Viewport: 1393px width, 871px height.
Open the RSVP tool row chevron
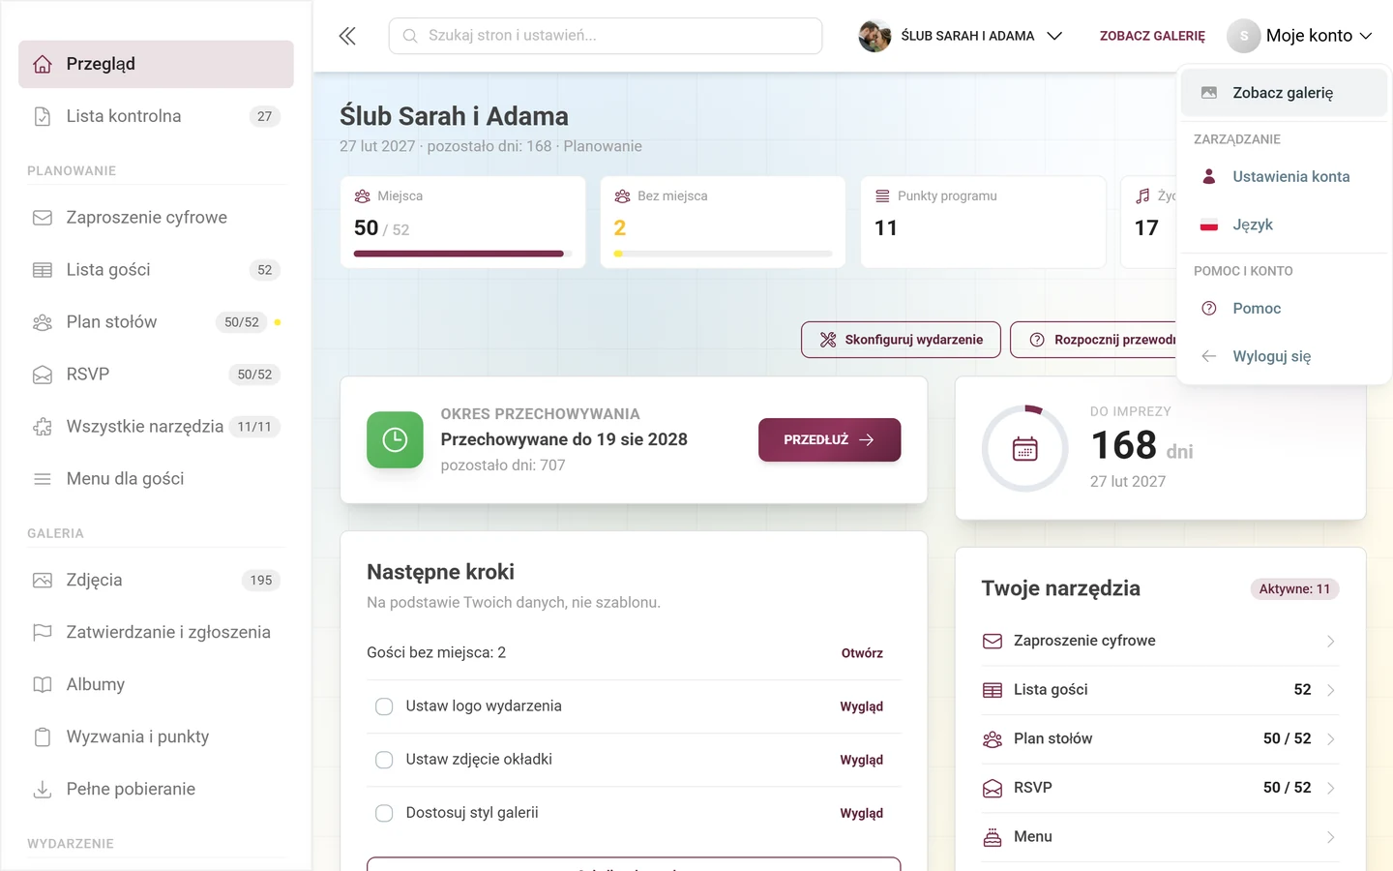pos(1331,788)
